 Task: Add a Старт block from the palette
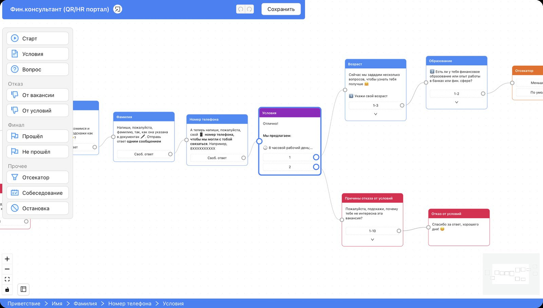[38, 38]
